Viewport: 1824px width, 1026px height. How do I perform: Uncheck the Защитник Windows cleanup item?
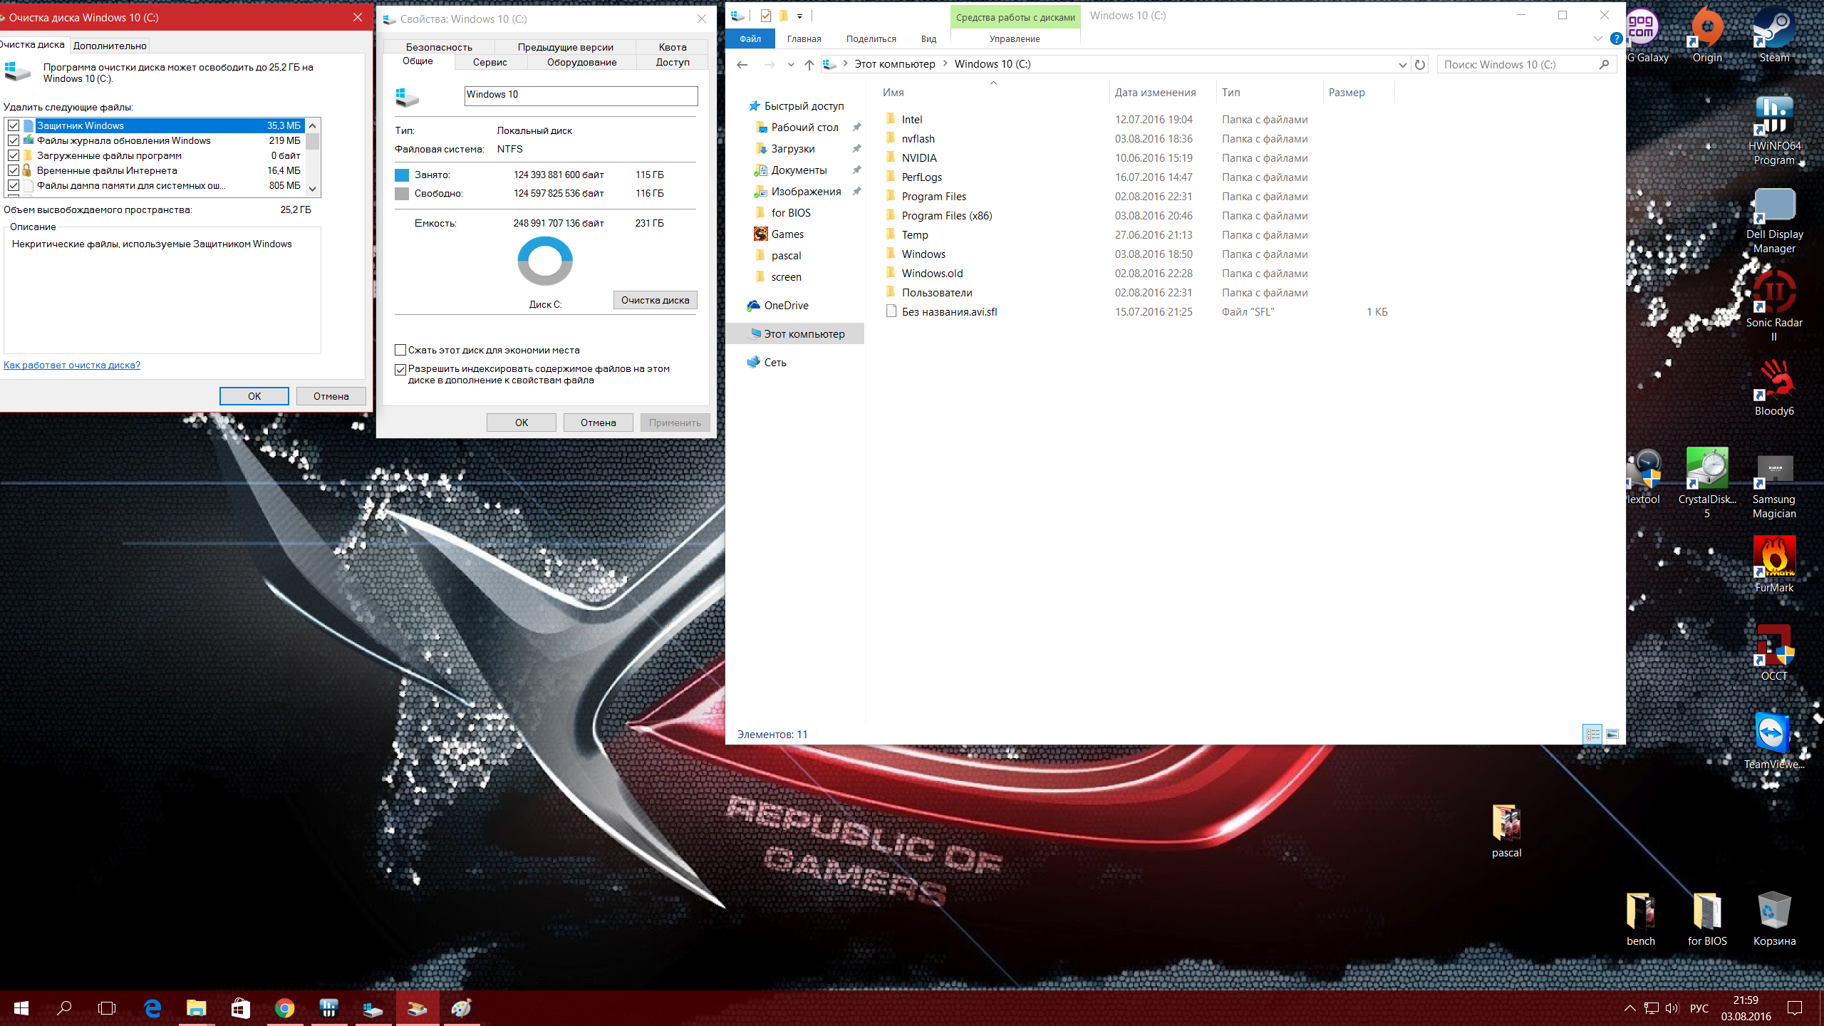click(14, 125)
